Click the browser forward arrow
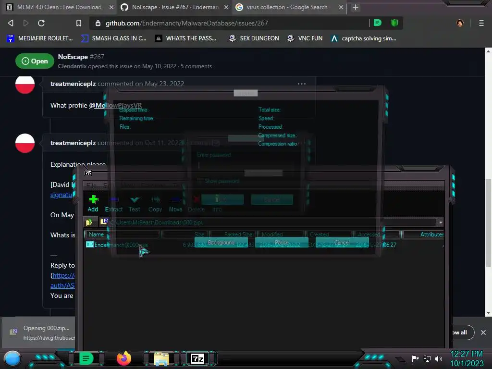Image resolution: width=492 pixels, height=369 pixels. point(26,23)
